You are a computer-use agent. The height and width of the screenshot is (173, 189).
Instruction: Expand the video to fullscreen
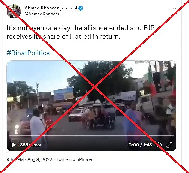point(169,145)
